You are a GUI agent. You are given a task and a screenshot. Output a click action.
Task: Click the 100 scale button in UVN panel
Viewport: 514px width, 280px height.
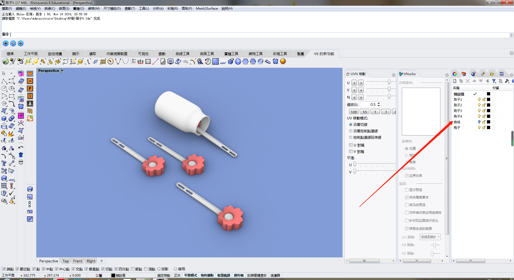pos(353,111)
